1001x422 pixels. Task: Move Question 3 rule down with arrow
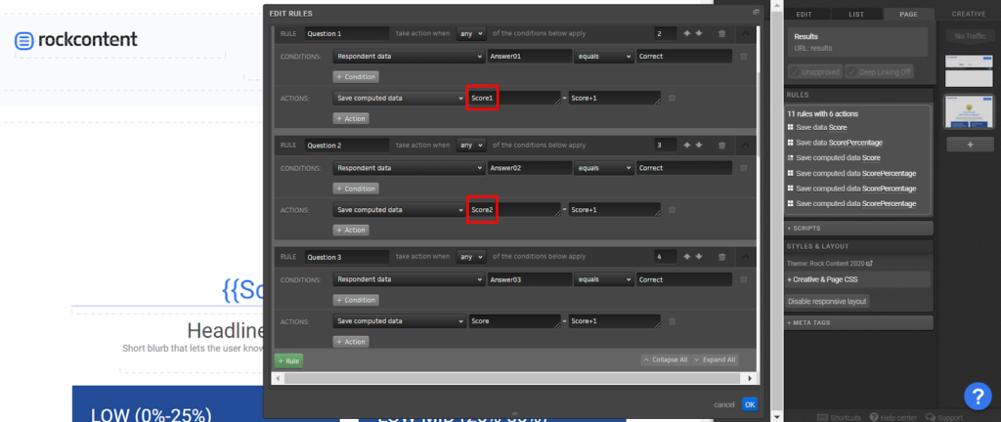699,257
